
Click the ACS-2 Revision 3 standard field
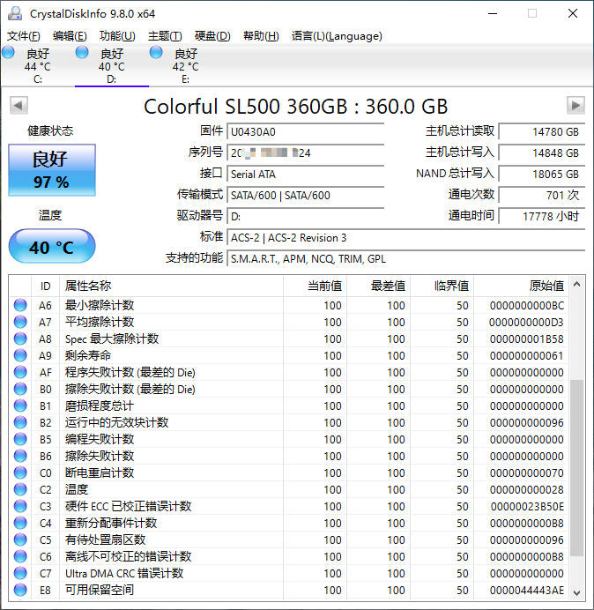coord(405,238)
